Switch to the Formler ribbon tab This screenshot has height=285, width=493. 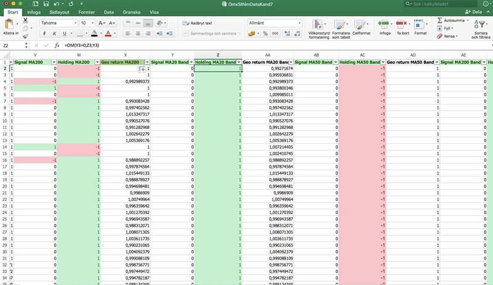[x=87, y=12]
